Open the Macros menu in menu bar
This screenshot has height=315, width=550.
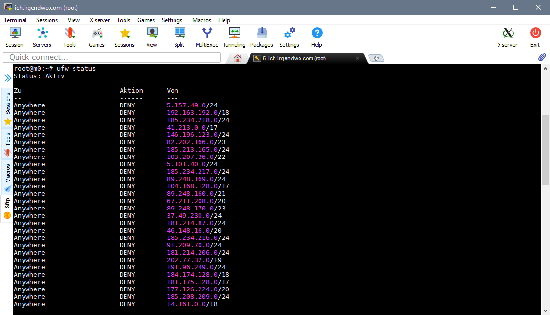[x=201, y=20]
